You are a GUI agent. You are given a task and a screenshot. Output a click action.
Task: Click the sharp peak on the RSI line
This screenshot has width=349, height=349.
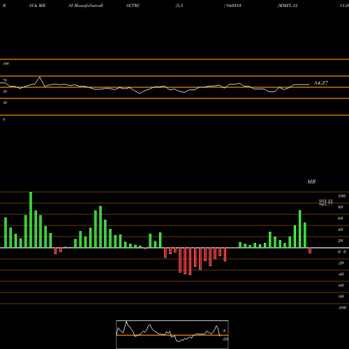[x=40, y=77]
